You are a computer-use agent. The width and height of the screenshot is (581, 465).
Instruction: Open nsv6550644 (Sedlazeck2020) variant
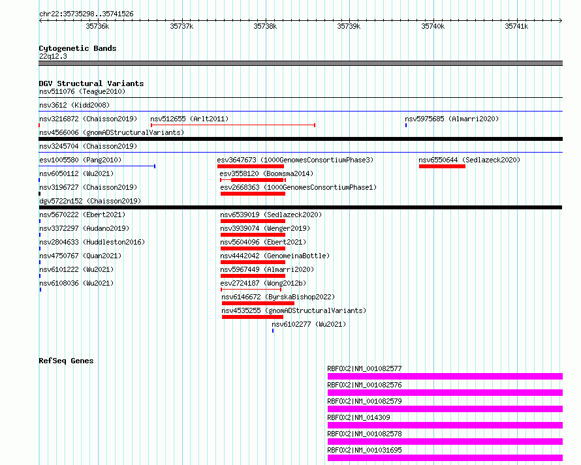[x=469, y=160]
